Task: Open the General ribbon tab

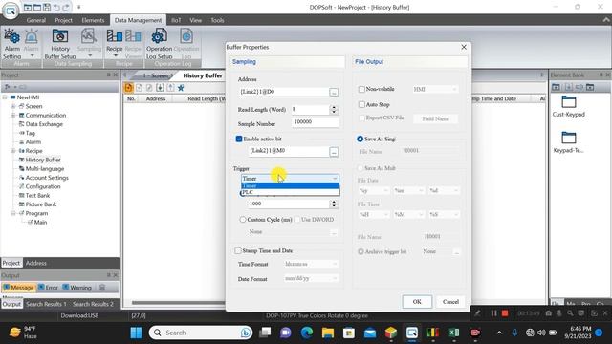Action: (36, 20)
